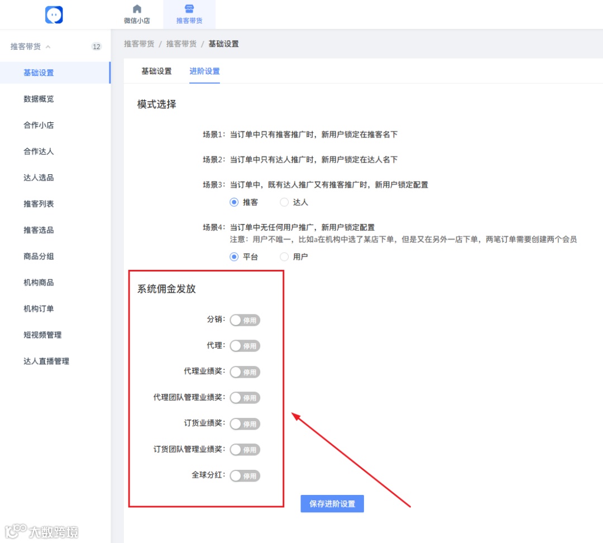Select the 推客带货 store icon
This screenshot has width=603, height=543.
[189, 9]
